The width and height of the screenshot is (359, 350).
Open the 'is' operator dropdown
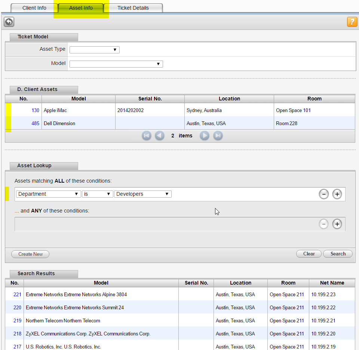tap(97, 194)
